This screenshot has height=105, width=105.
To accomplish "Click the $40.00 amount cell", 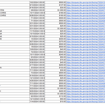I will pos(55,49).
